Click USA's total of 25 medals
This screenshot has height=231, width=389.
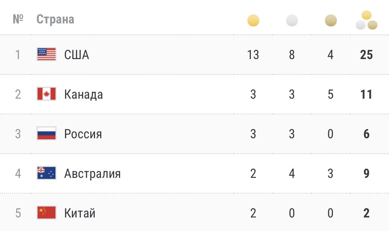click(366, 55)
